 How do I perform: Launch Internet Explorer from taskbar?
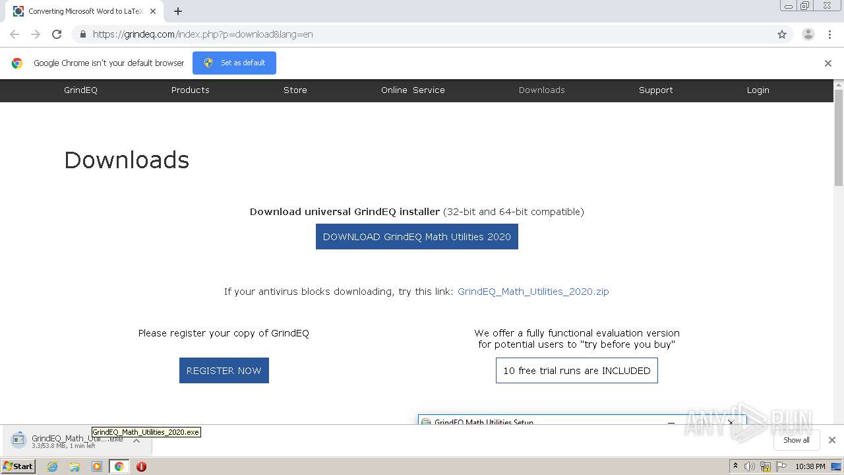click(x=53, y=466)
